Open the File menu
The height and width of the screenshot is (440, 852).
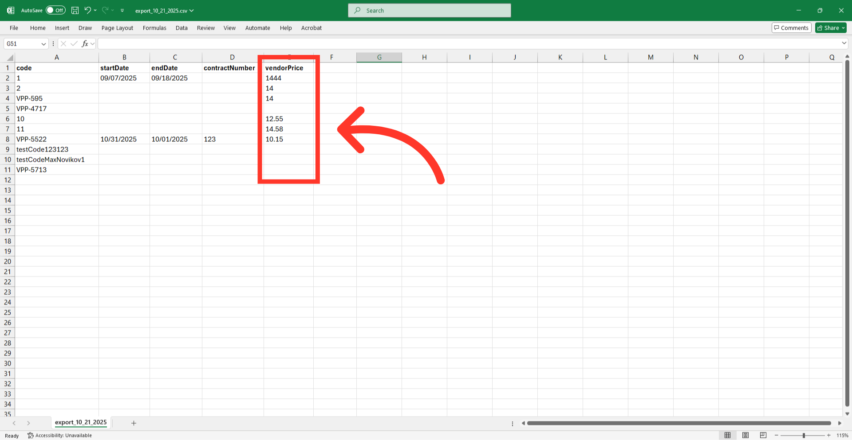tap(14, 28)
